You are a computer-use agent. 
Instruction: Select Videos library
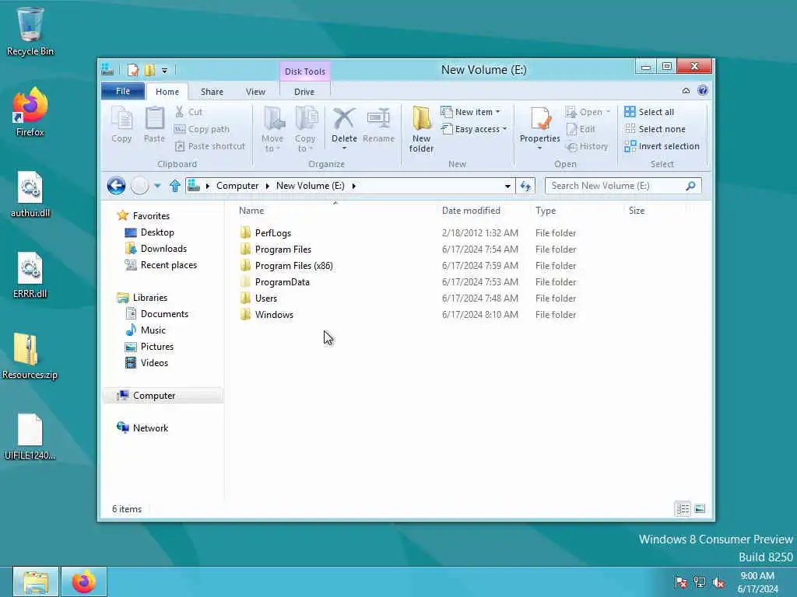coord(154,363)
